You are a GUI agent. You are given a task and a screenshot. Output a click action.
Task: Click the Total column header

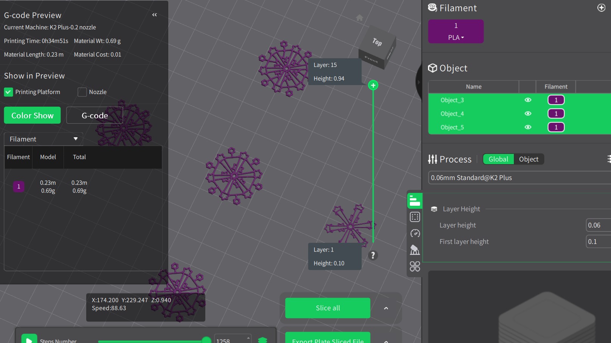79,157
